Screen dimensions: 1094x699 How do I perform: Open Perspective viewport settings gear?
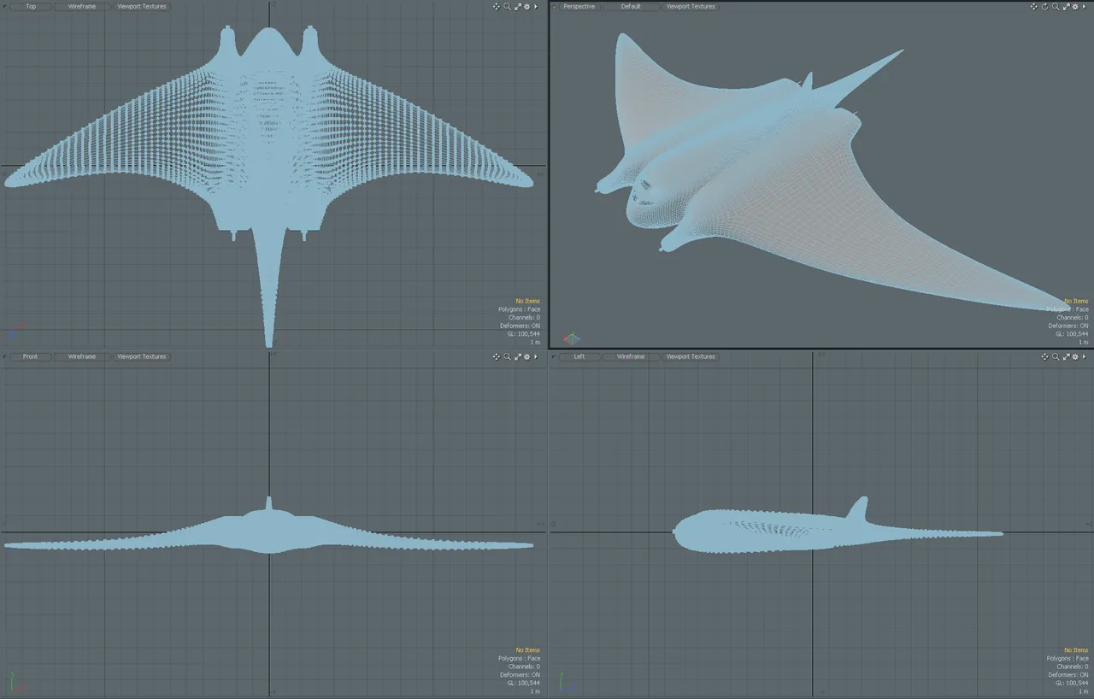[1075, 6]
